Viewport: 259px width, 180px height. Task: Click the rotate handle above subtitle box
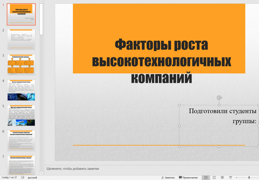[219, 98]
